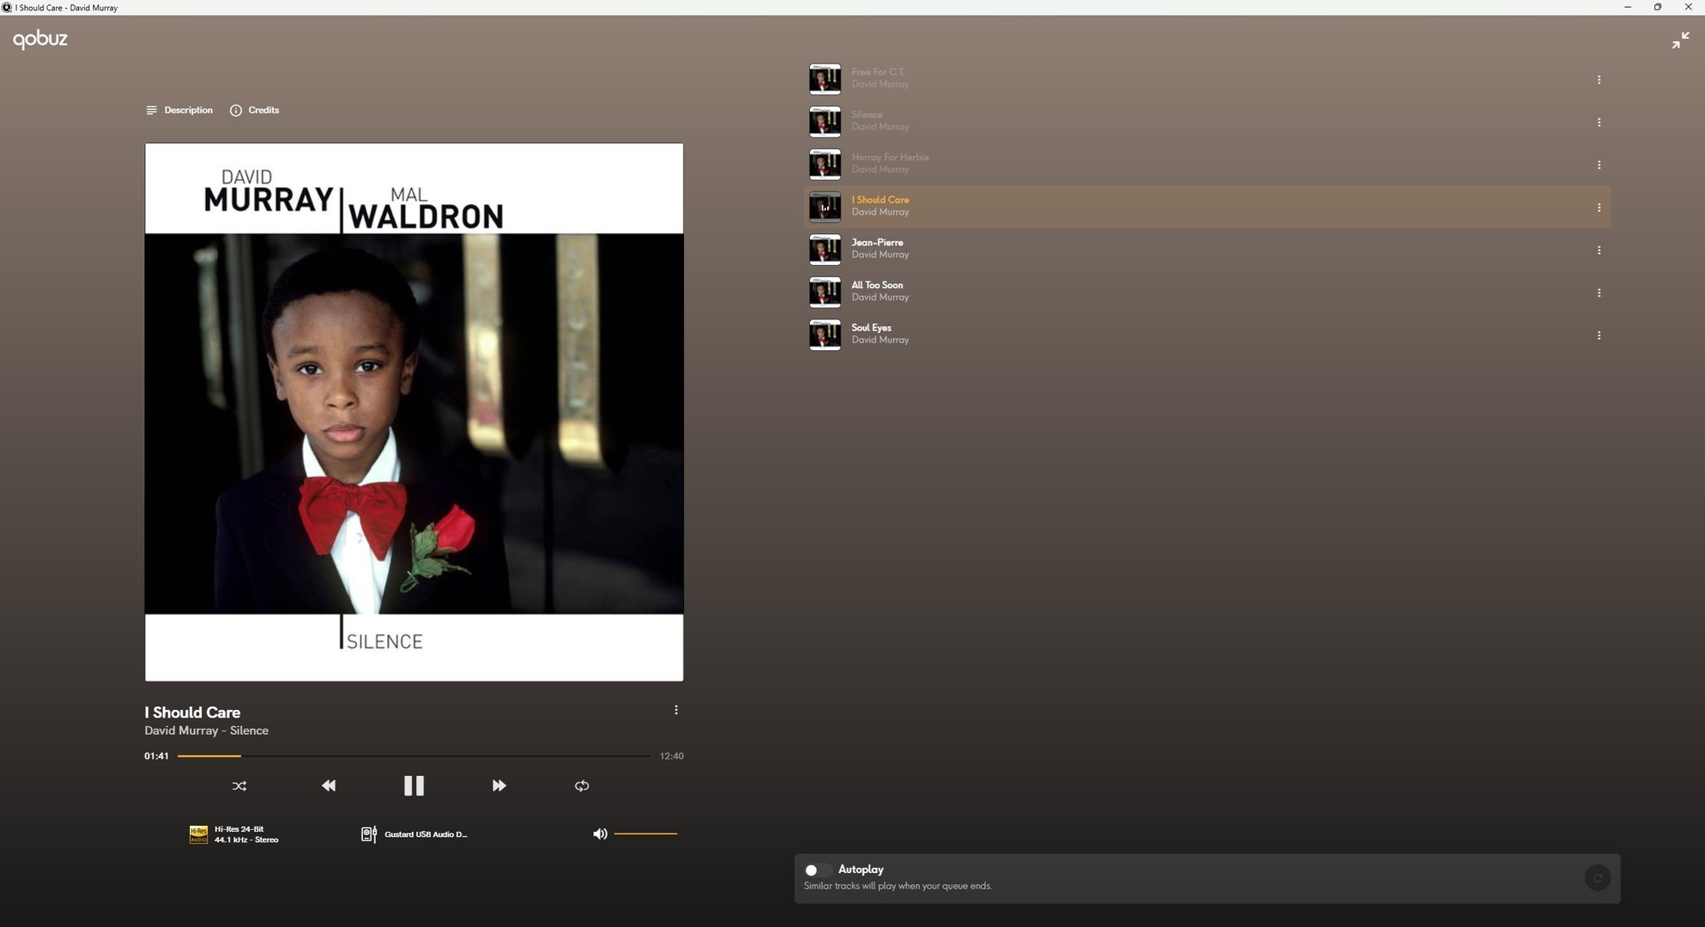Click the Soul Eyes track thumbnail
This screenshot has height=927, width=1705.
coord(825,335)
